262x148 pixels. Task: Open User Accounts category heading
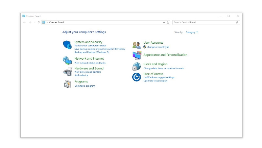(x=153, y=43)
